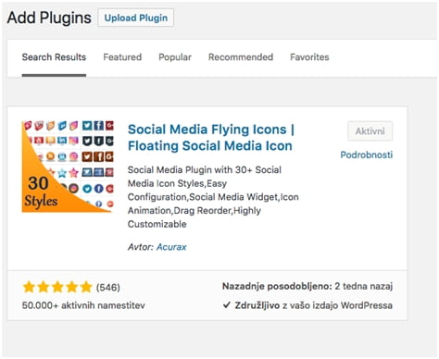Click the compatibility checkmark icon
The width and height of the screenshot is (439, 359).
point(227,305)
